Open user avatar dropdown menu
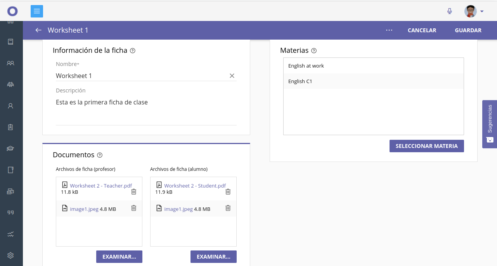Image resolution: width=497 pixels, height=266 pixels. 474,11
